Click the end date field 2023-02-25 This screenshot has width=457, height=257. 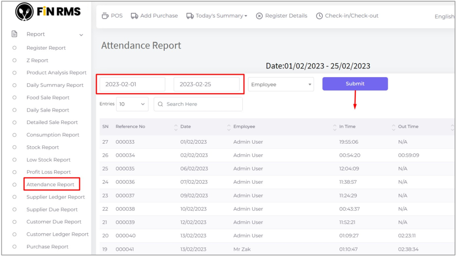click(206, 84)
